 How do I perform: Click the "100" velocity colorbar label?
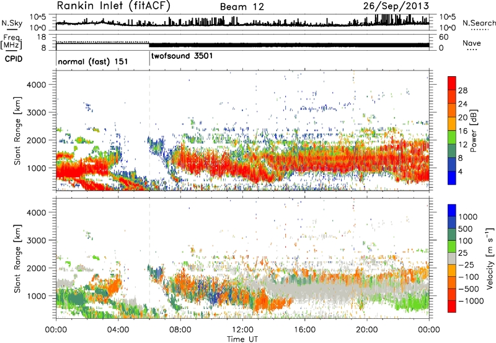pyautogui.click(x=466, y=241)
